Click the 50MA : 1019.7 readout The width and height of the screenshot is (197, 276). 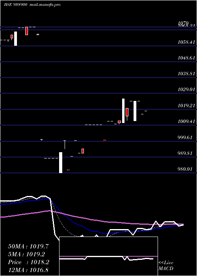click(28, 246)
